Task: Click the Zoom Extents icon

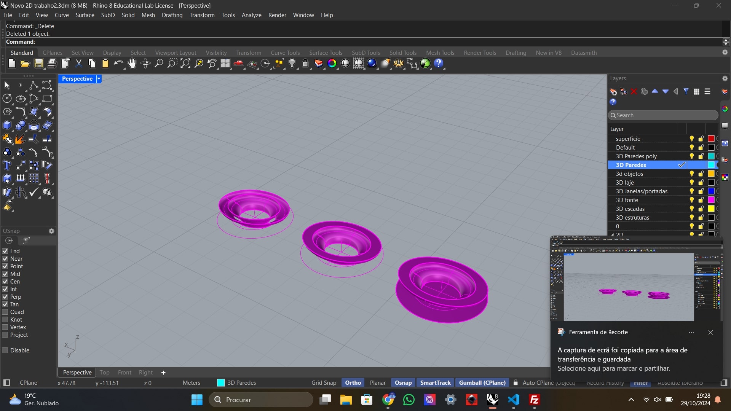Action: coord(185,64)
